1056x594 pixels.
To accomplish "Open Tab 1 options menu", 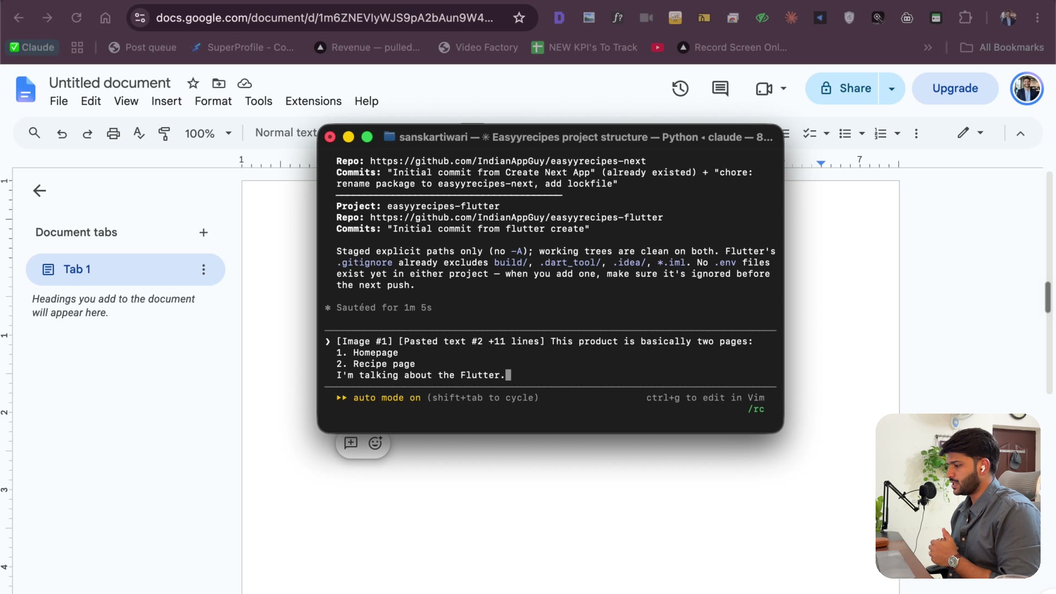I will [204, 269].
